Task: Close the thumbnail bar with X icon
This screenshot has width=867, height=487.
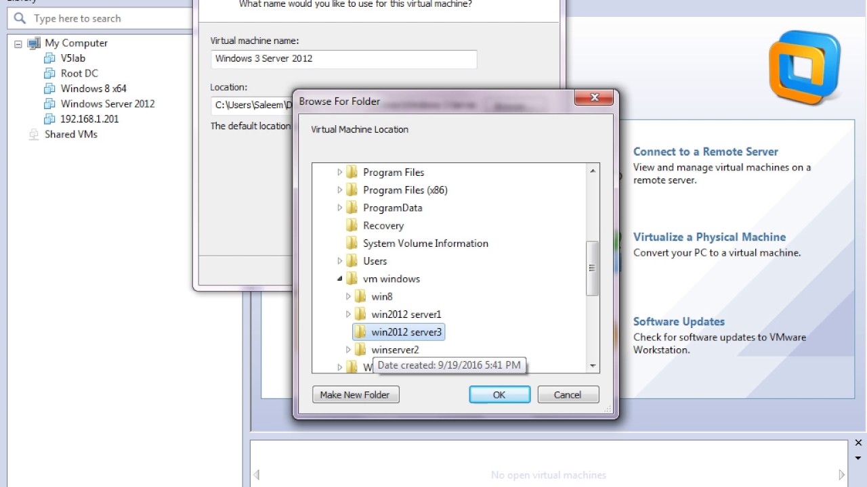Action: (x=858, y=443)
